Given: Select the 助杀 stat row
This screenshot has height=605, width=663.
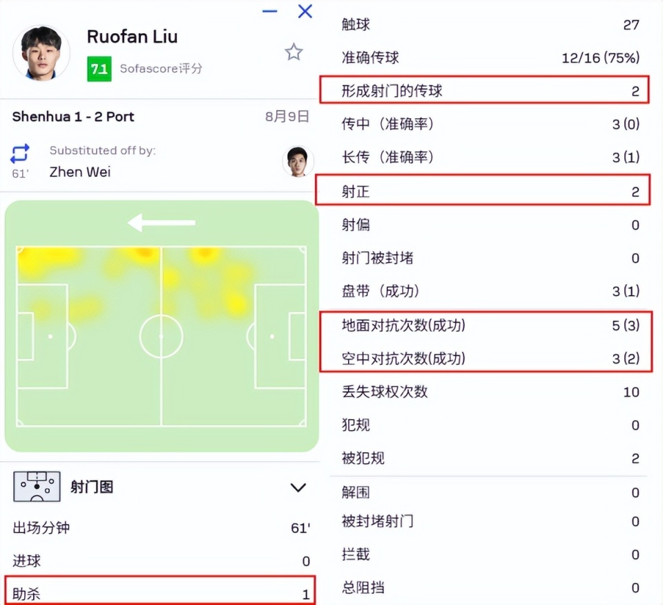Looking at the screenshot, I should pyautogui.click(x=160, y=593).
